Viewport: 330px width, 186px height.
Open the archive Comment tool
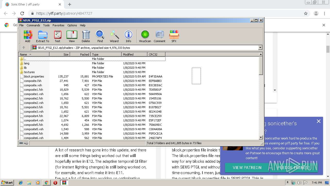pos(160,36)
